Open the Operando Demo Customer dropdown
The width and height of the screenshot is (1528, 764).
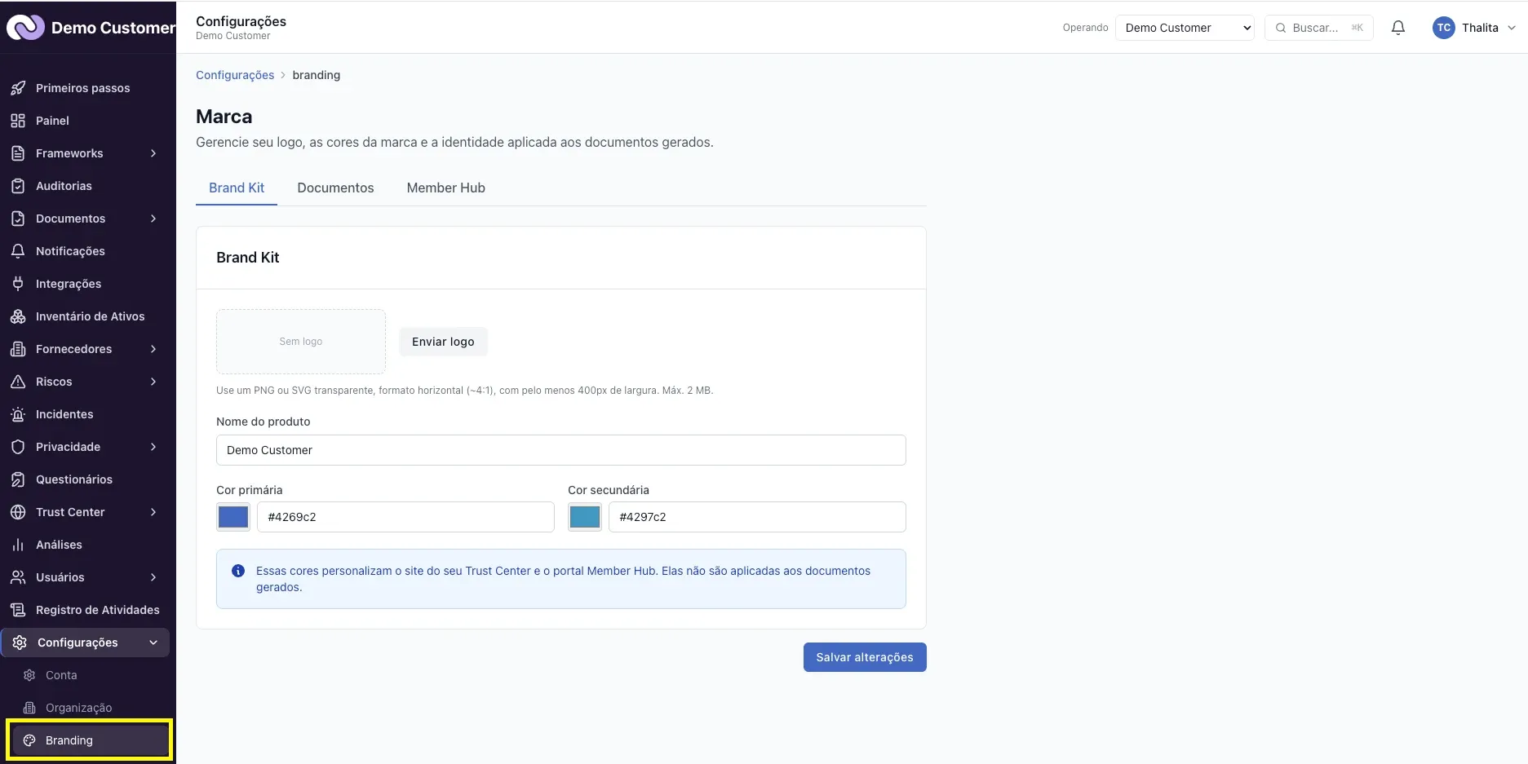[x=1185, y=28]
